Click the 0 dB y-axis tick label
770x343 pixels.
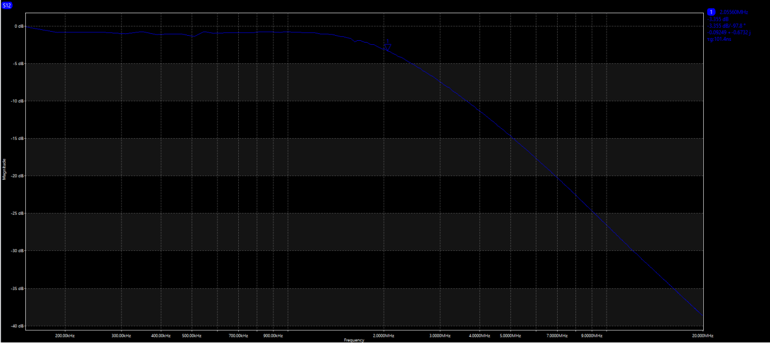tap(18, 26)
